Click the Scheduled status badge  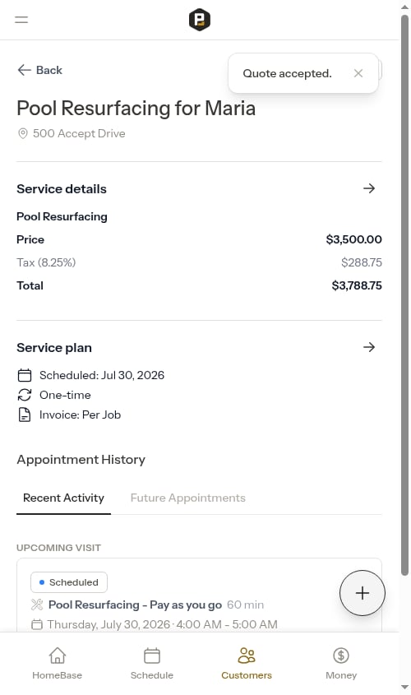click(x=69, y=582)
